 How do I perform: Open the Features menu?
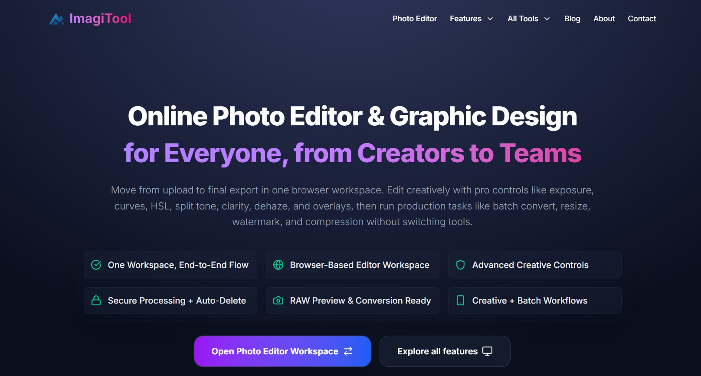tap(465, 19)
